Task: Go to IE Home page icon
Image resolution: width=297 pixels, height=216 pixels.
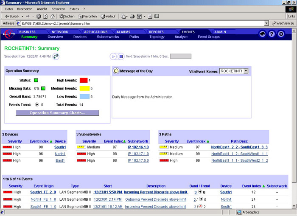Action: (53, 16)
